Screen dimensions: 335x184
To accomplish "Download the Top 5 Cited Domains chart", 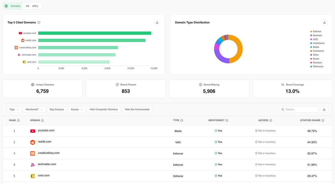I will point(157,23).
